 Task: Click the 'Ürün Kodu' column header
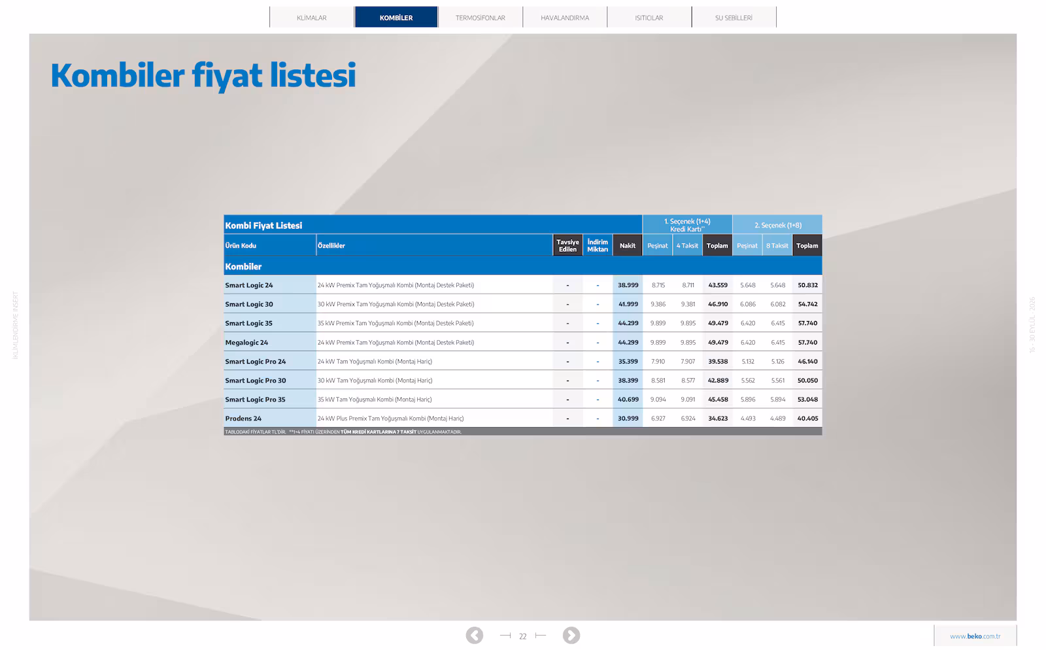pyautogui.click(x=241, y=246)
